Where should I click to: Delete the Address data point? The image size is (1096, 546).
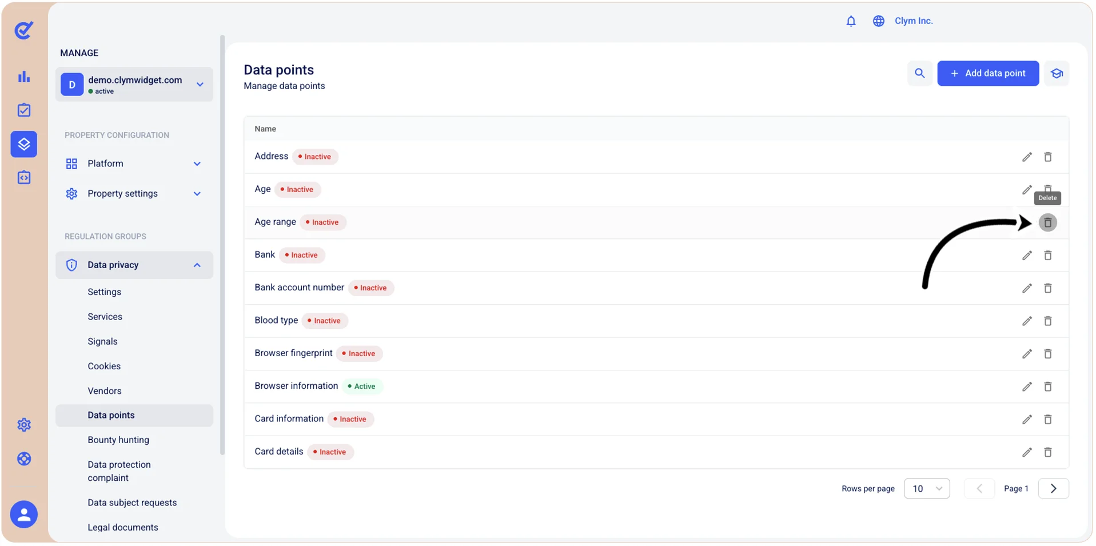point(1047,157)
